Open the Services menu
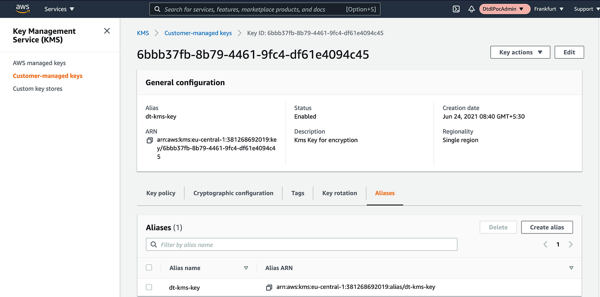The width and height of the screenshot is (600, 297). (59, 9)
